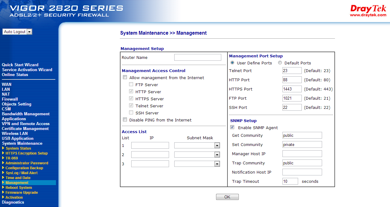Click the Set Community field
Viewport: 390px width, 207px height.
coord(302,144)
